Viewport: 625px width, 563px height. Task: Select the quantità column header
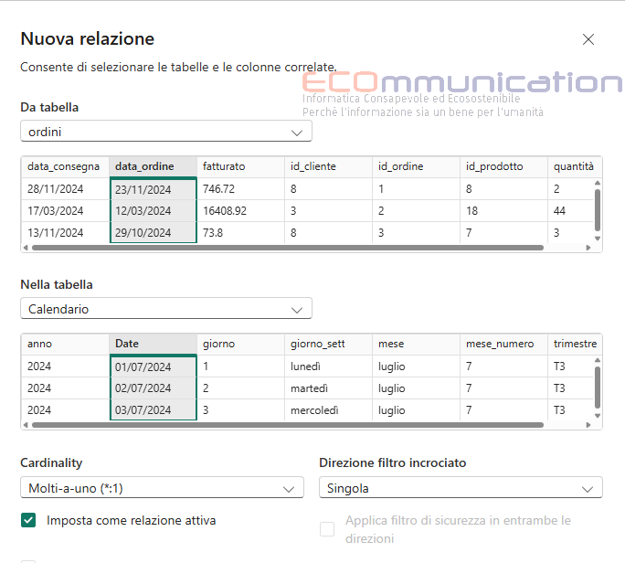click(575, 166)
